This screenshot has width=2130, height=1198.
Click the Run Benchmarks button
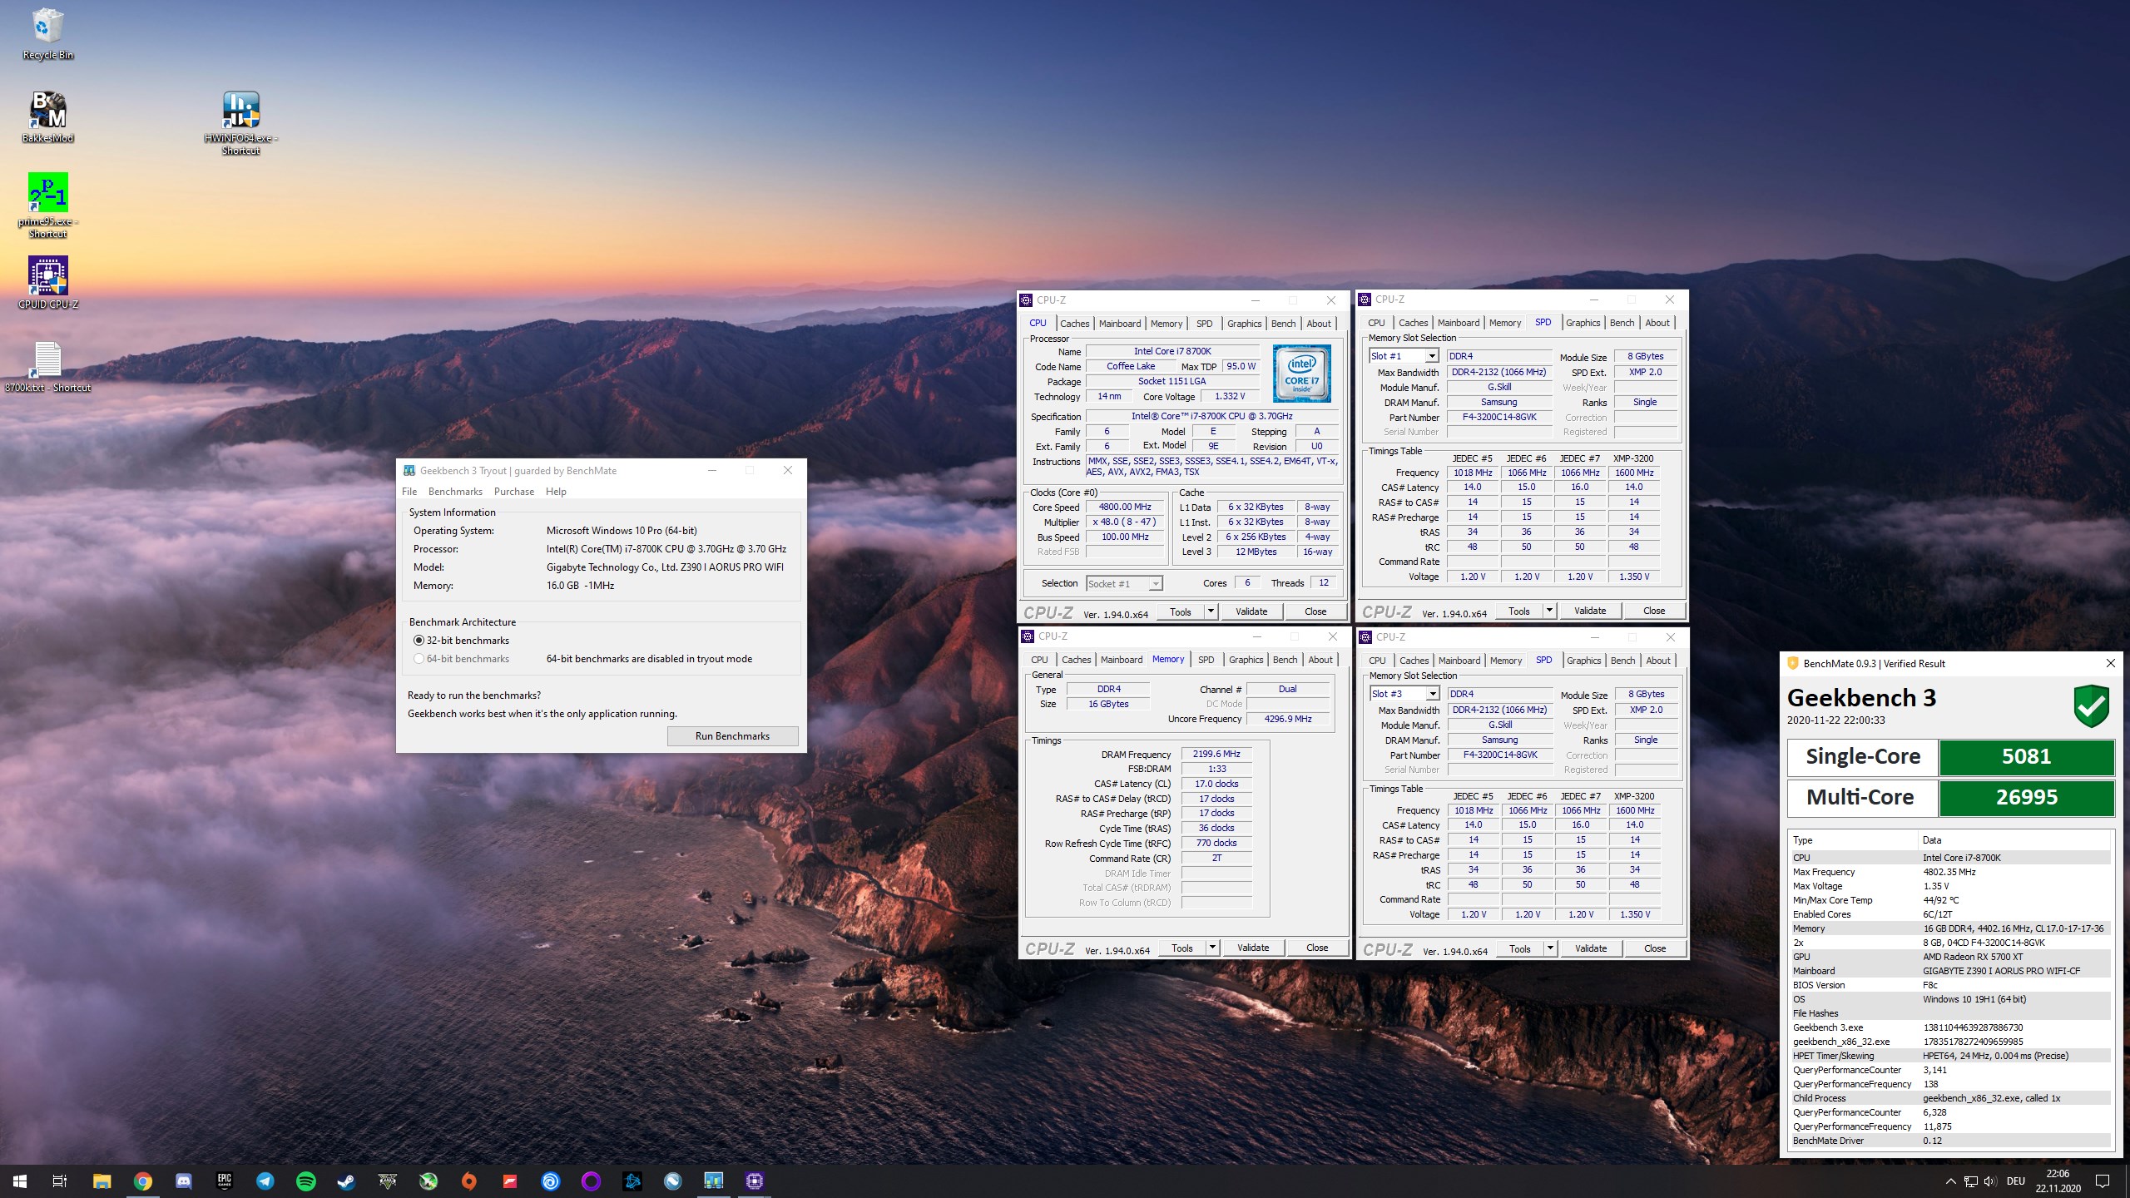click(x=732, y=736)
